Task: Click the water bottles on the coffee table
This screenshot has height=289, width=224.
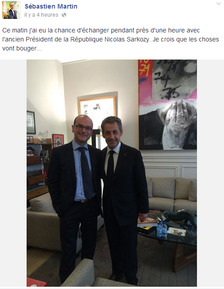Action: point(162,229)
